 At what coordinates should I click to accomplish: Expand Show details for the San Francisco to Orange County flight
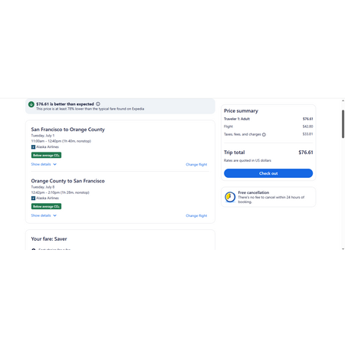pos(44,164)
